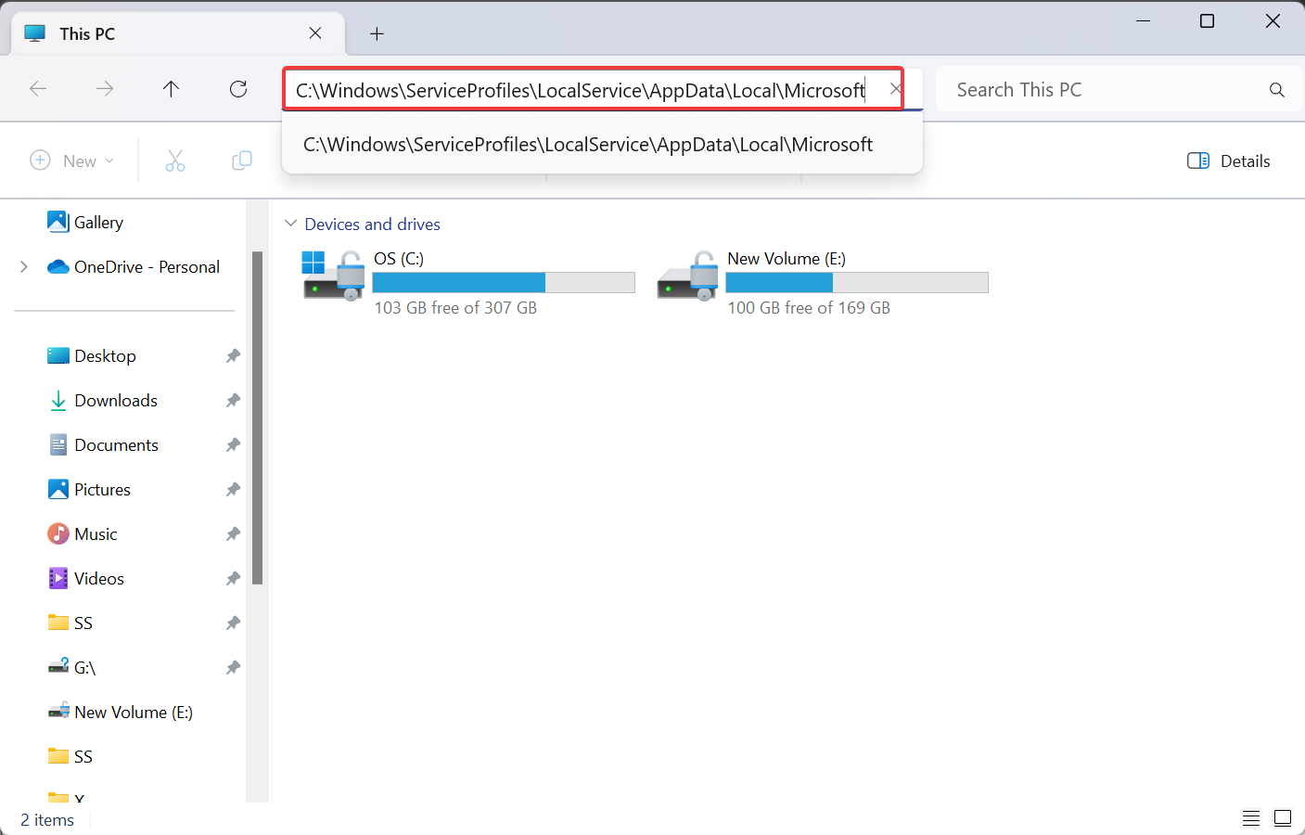Click the pin icon beside Videos
This screenshot has height=835, width=1305.
pyautogui.click(x=233, y=579)
